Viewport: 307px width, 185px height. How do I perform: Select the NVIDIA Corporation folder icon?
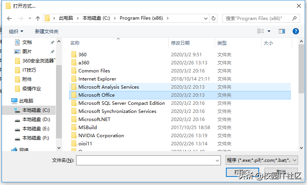tap(74, 136)
